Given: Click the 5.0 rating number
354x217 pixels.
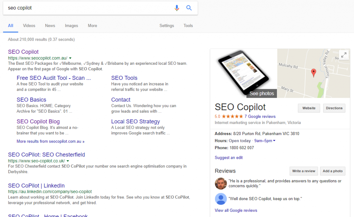Looking at the screenshot, I should [217, 116].
